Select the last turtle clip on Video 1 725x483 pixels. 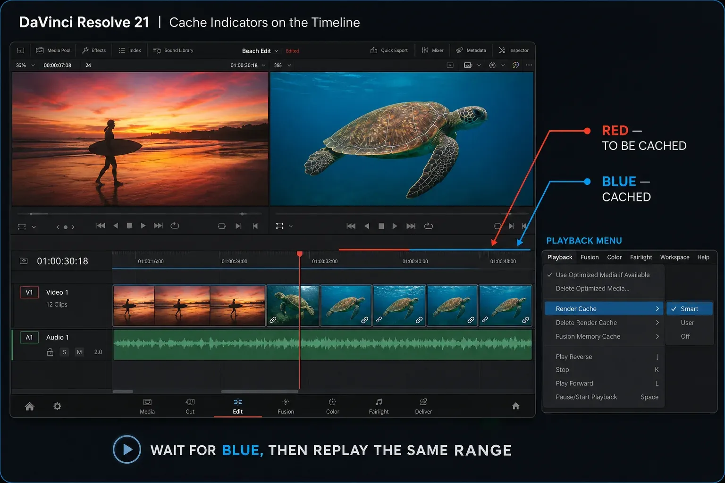coord(505,306)
